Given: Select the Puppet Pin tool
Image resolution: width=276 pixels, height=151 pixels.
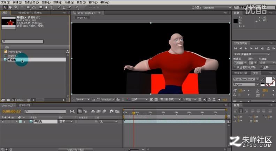Looking at the screenshot, I should [77, 7].
